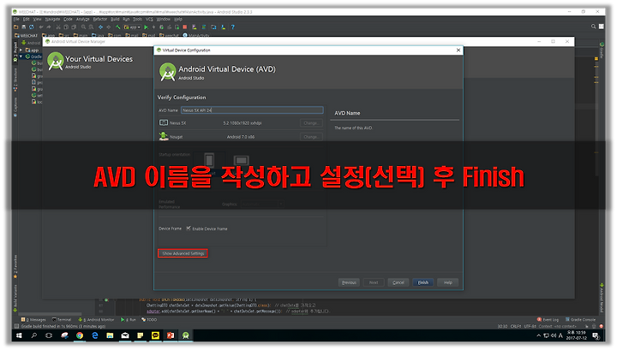Screen dimensions: 617x350
Task: Click the blue Help question mark icon
Action: pos(233,27)
